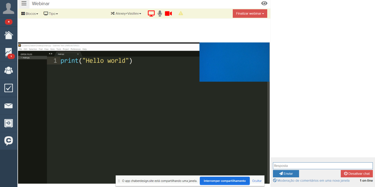Expand the Blocos dropdown
The height and width of the screenshot is (187, 375).
[30, 14]
